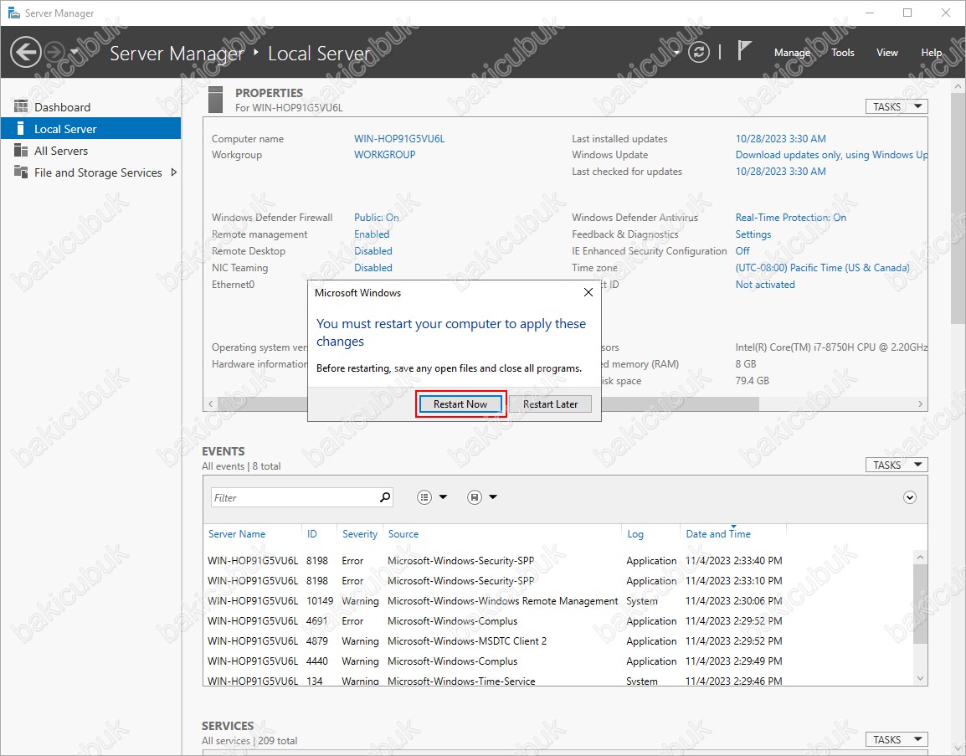The height and width of the screenshot is (756, 966).
Task: Select Local Server in the sidebar
Action: click(90, 129)
